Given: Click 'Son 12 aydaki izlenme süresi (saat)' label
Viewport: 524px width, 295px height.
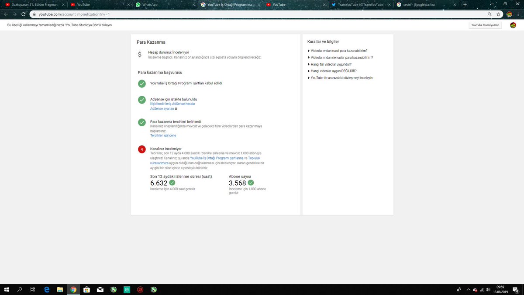Looking at the screenshot, I should tap(181, 177).
